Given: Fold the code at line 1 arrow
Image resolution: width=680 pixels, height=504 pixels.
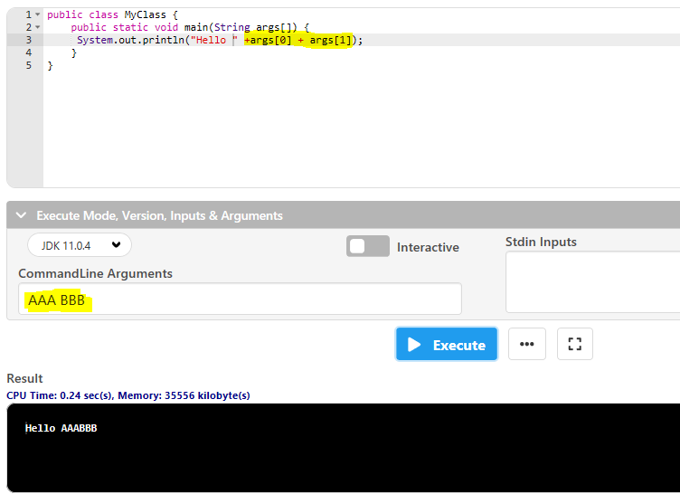Looking at the screenshot, I should coord(38,14).
